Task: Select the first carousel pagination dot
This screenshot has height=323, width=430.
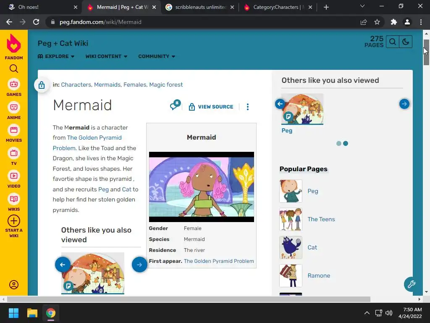Action: click(339, 143)
